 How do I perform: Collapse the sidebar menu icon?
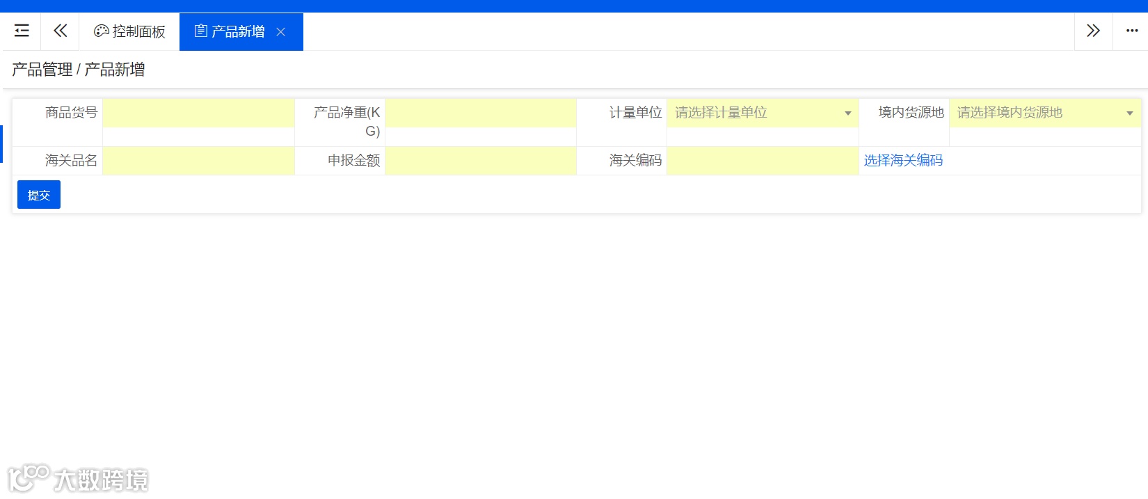22,31
